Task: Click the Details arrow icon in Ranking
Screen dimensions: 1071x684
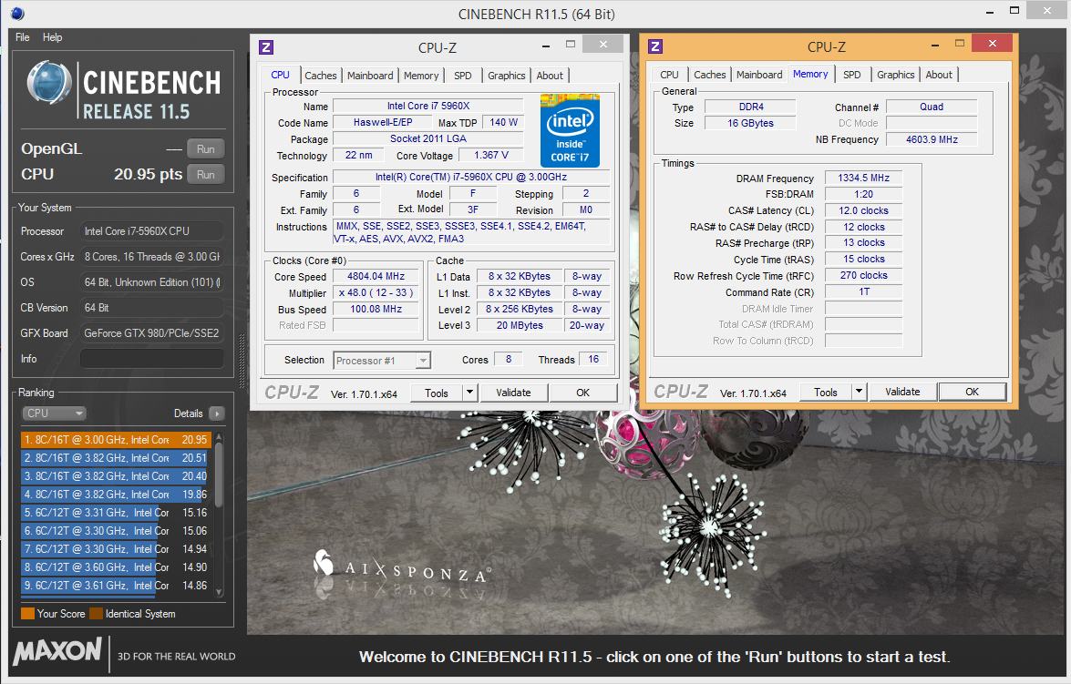Action: [x=216, y=413]
